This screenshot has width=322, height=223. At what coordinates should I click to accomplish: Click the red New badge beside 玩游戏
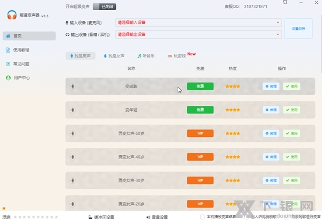[192, 54]
